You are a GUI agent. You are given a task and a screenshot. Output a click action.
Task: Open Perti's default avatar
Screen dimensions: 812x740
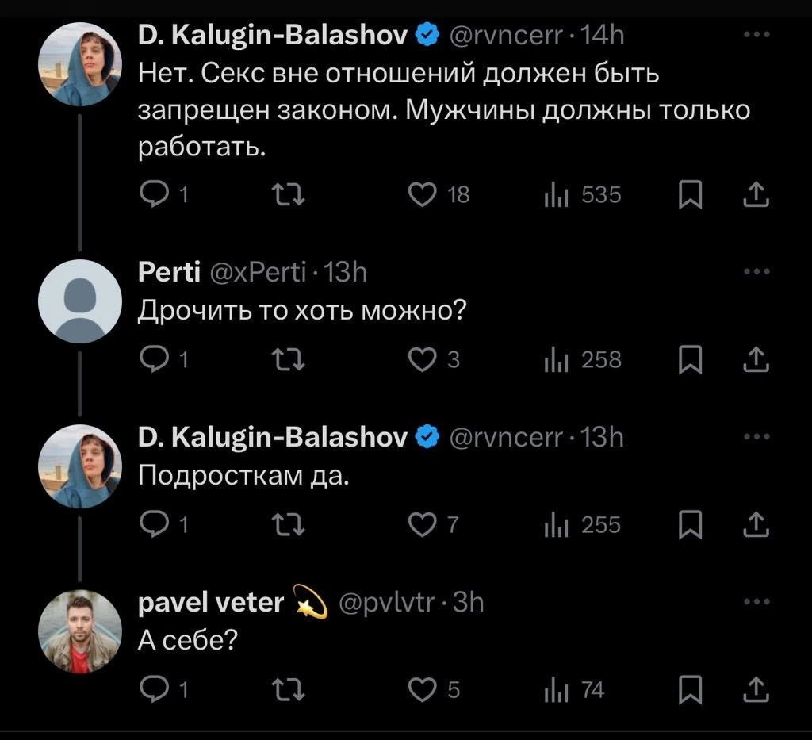tap(80, 301)
